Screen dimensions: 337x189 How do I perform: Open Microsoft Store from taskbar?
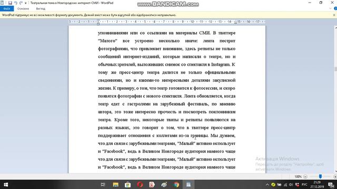point(127,184)
